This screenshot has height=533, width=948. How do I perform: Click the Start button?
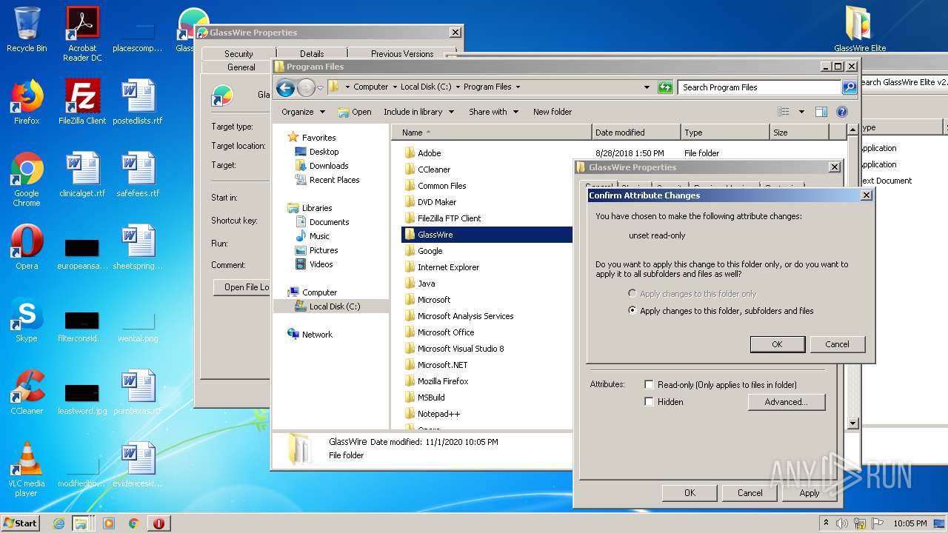(x=21, y=523)
